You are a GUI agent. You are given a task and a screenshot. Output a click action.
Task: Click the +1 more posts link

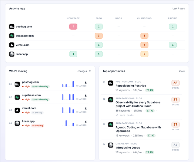coord(125,115)
